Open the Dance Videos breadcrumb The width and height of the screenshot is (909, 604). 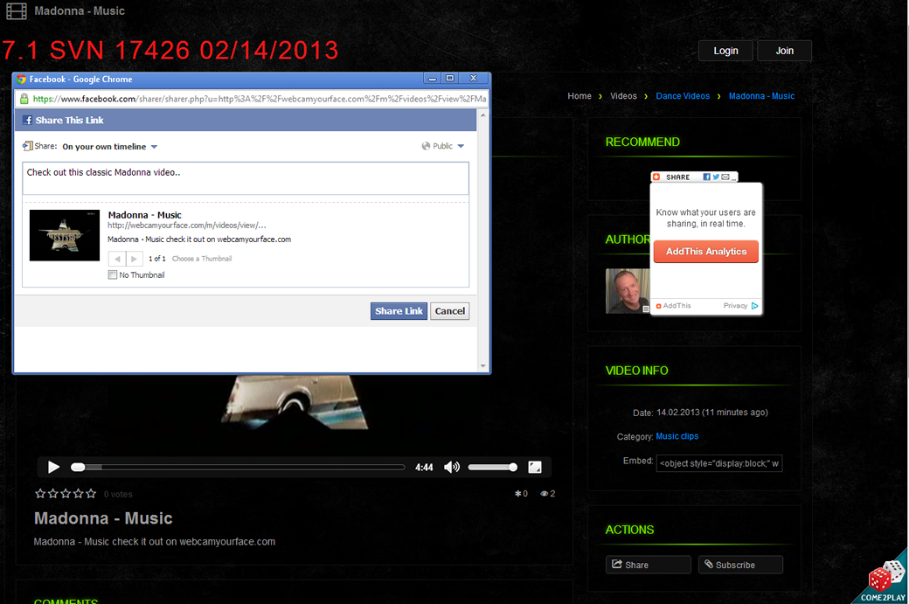(682, 96)
